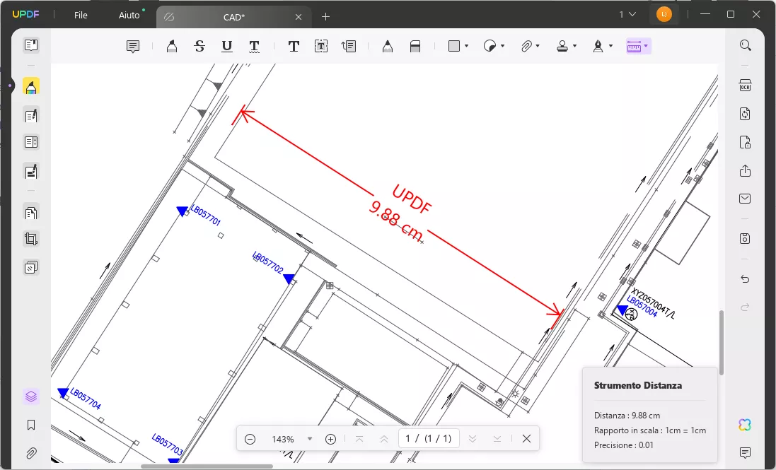Image resolution: width=776 pixels, height=470 pixels.
Task: Click the horizontal scrollbar thumb
Action: point(207,466)
